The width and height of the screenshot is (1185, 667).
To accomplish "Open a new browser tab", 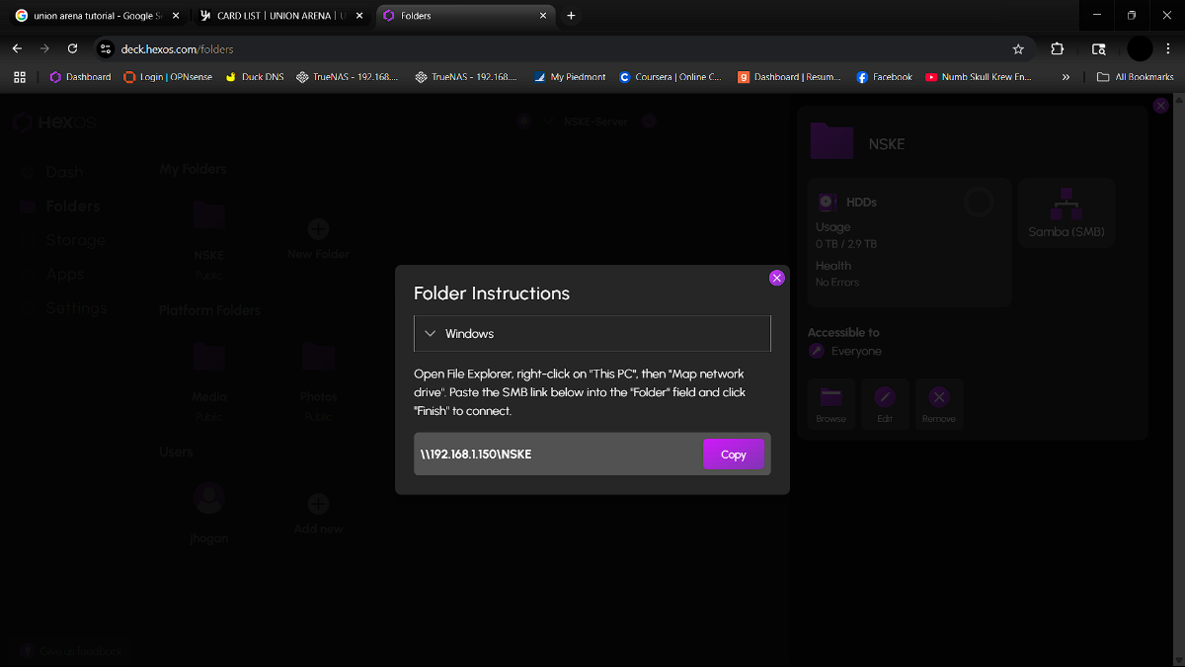I will click(571, 16).
